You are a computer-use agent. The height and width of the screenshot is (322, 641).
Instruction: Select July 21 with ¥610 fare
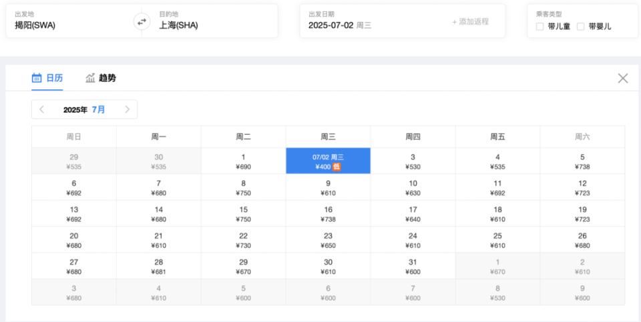(x=159, y=239)
